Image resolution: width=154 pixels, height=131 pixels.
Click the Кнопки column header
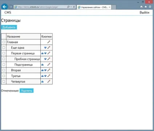[x=46, y=36]
